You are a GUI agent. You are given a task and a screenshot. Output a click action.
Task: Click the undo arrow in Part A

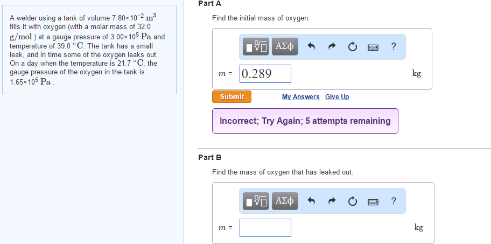[x=311, y=47]
